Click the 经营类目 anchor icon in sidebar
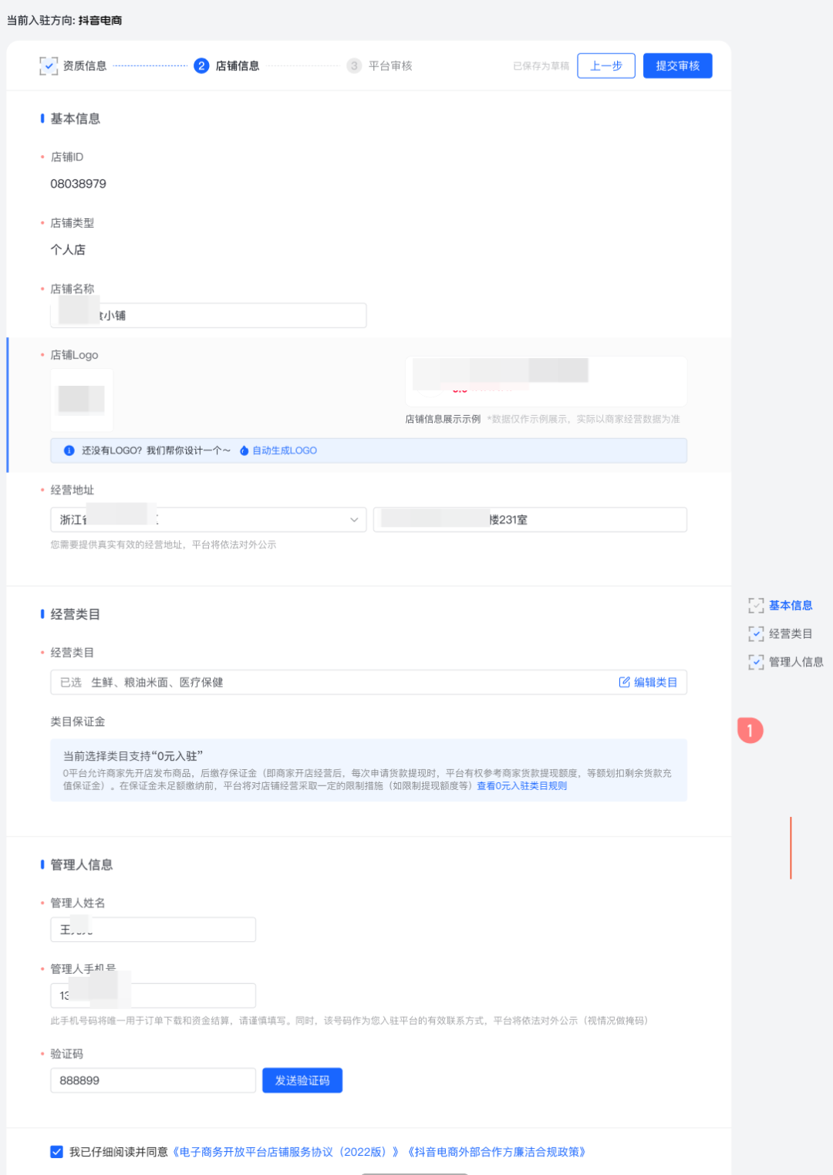The height and width of the screenshot is (1175, 833). pyautogui.click(x=756, y=633)
